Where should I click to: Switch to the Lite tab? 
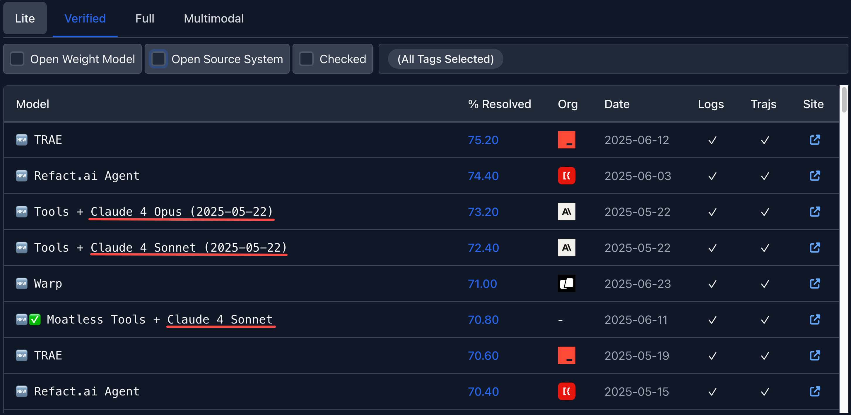[25, 18]
